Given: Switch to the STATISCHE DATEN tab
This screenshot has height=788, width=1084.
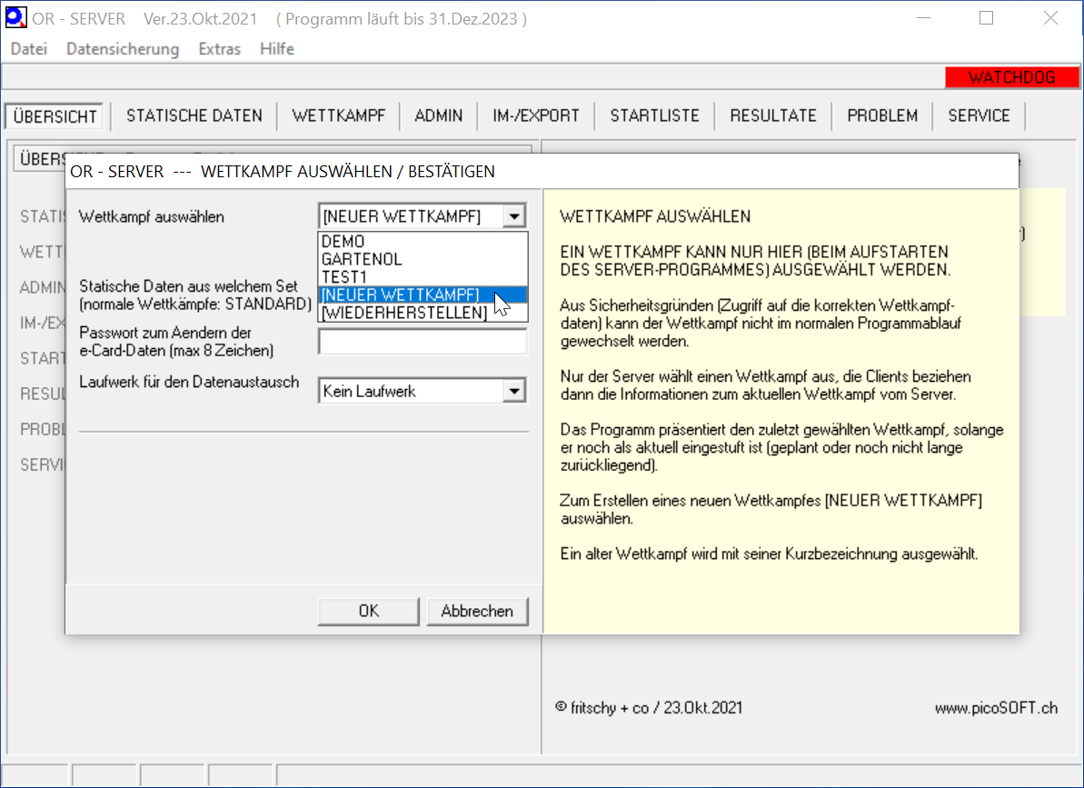Looking at the screenshot, I should tap(194, 115).
